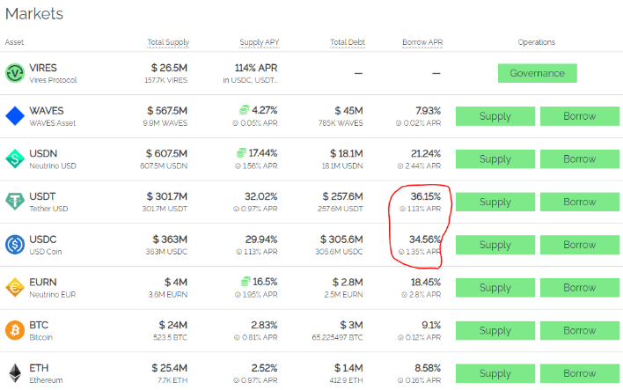Supply USDC USD Coin
Viewport: 623px width, 390px height.
tap(495, 245)
